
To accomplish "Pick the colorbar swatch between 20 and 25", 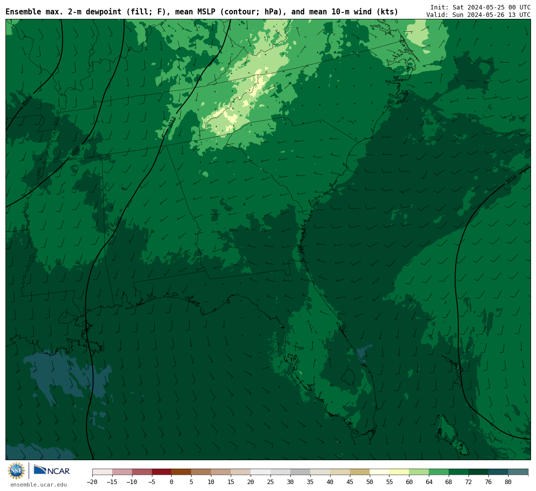I will click(x=261, y=472).
